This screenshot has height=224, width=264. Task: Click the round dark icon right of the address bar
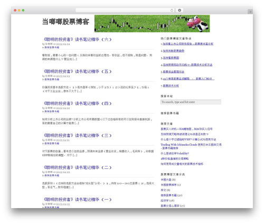click(x=180, y=10)
